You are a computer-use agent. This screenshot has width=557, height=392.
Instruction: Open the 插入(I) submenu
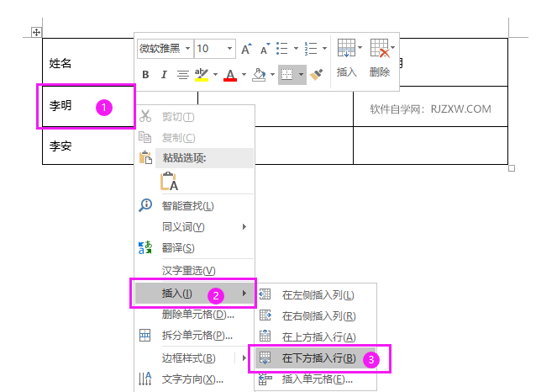(195, 294)
